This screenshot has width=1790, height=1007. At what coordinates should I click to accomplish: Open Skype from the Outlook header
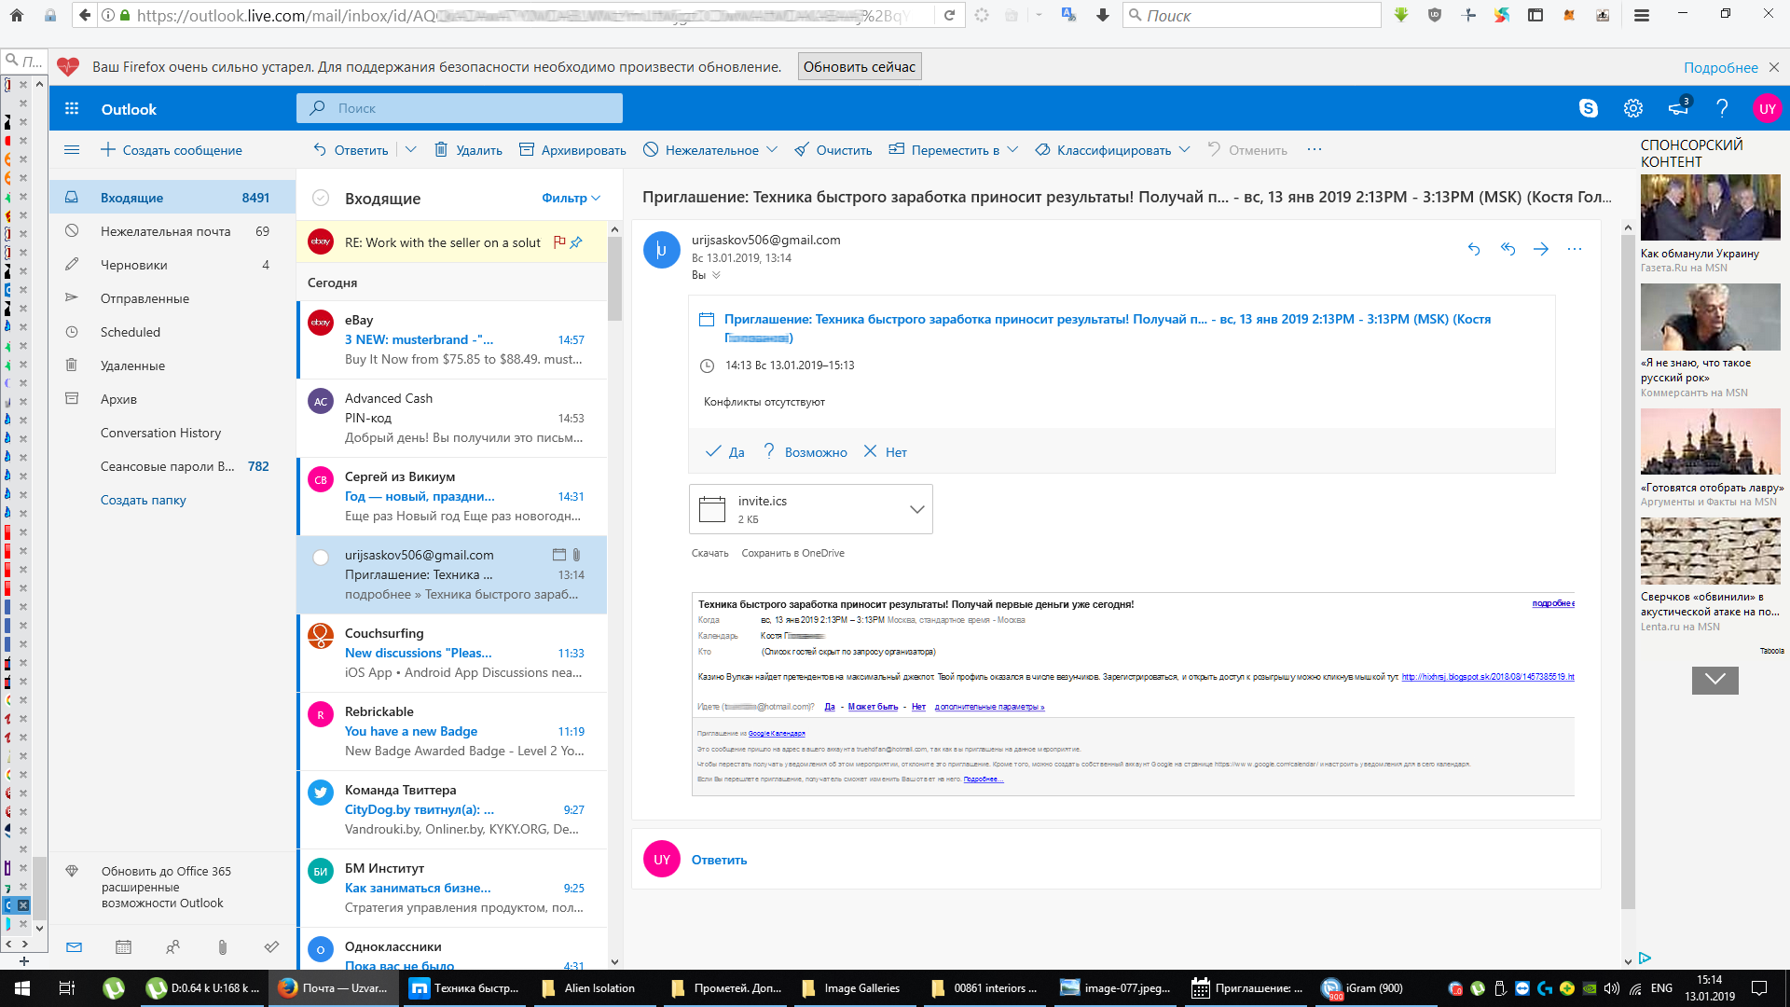click(1588, 109)
